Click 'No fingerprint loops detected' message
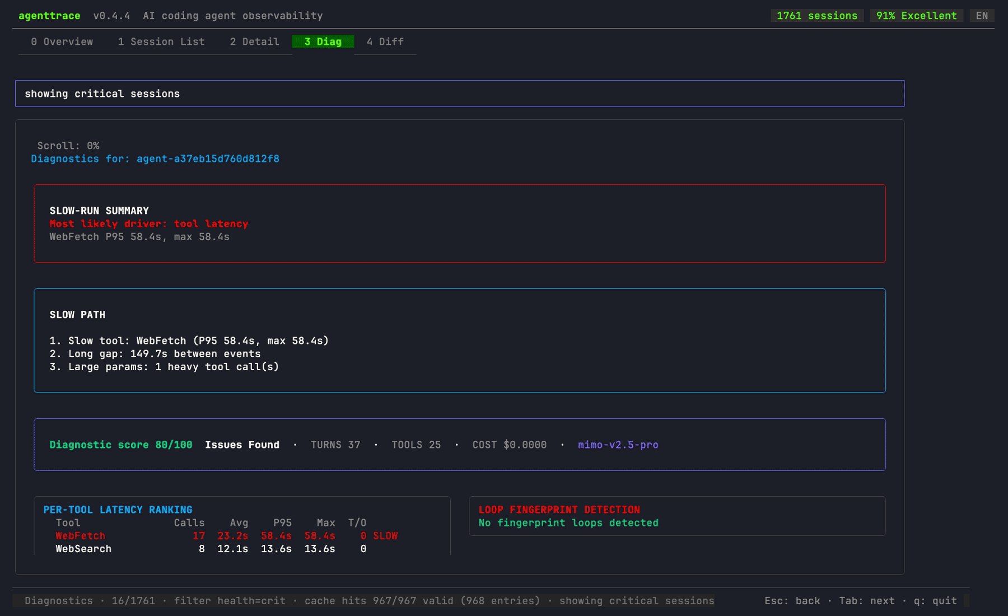Image resolution: width=1008 pixels, height=616 pixels. point(568,523)
